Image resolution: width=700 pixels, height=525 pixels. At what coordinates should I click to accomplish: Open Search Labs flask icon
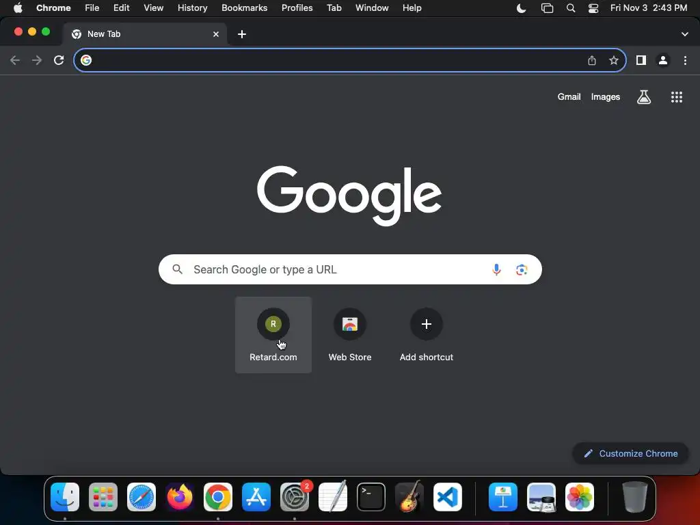tap(644, 97)
